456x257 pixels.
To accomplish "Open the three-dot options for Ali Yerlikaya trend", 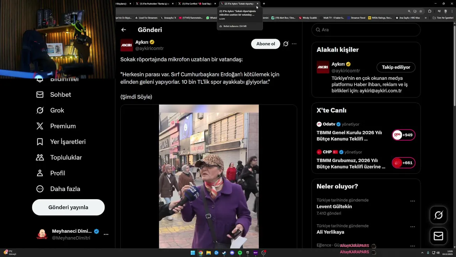I will pyautogui.click(x=413, y=227).
